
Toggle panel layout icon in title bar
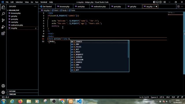157,2
